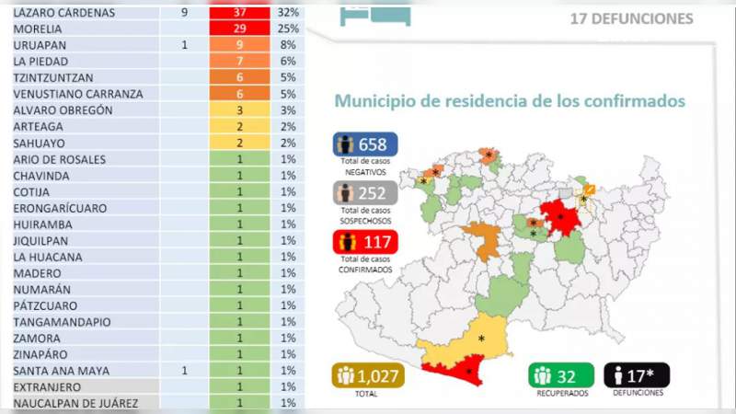The height and width of the screenshot is (414, 736).
Task: Click the gray 252 suspected cases icon
Action: coord(365,193)
